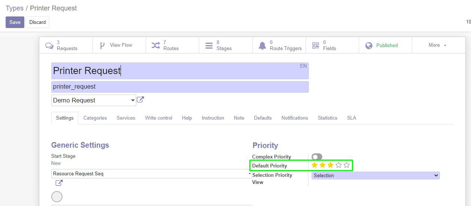Go to the Statistics tab
This screenshot has width=471, height=206.
[x=328, y=118]
